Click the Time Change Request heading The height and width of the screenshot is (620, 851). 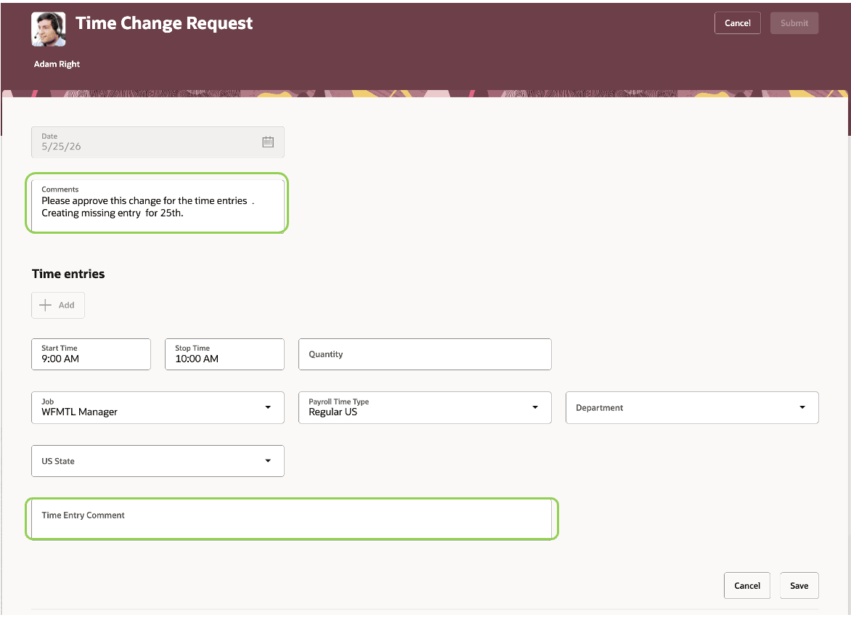pyautogui.click(x=164, y=23)
